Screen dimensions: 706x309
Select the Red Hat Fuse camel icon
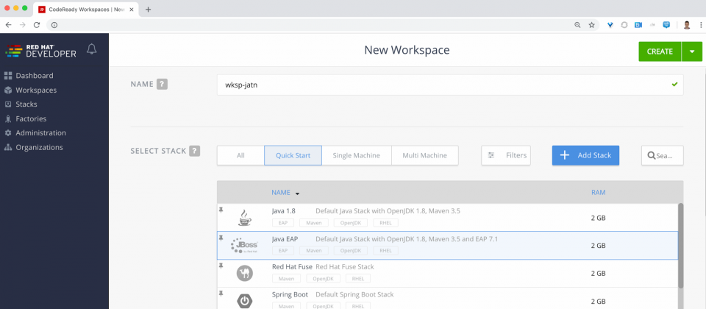click(244, 274)
